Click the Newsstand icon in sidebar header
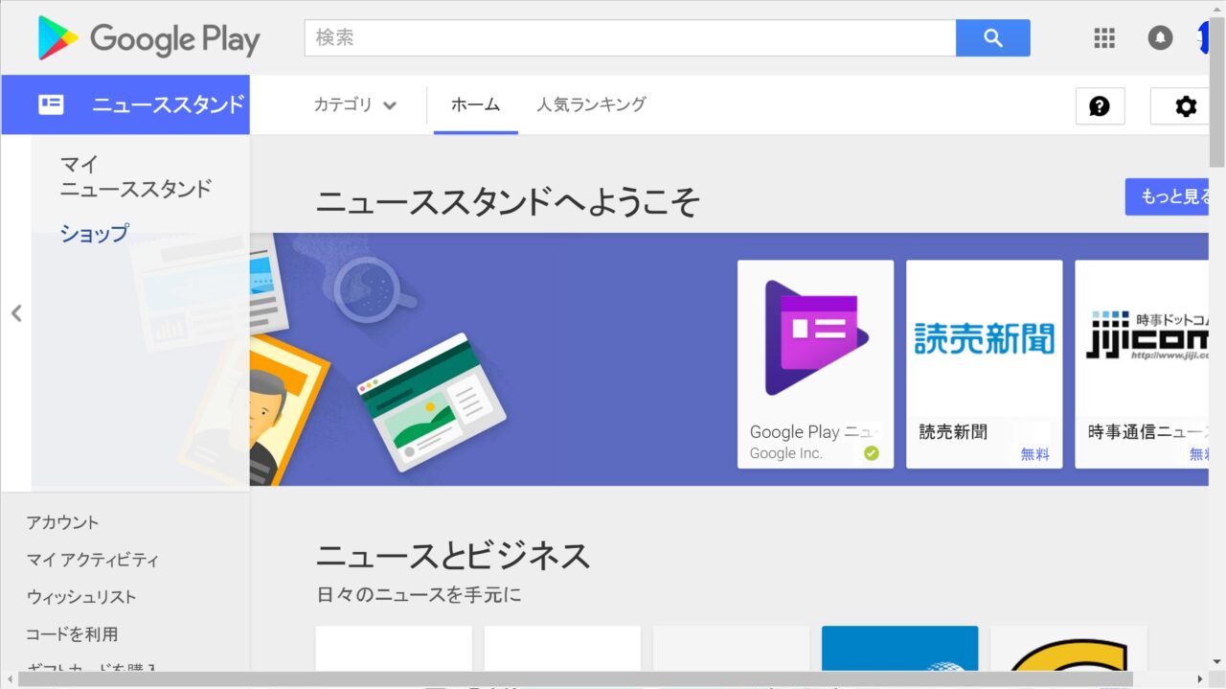Screen dimensions: 1226x689 [51, 104]
